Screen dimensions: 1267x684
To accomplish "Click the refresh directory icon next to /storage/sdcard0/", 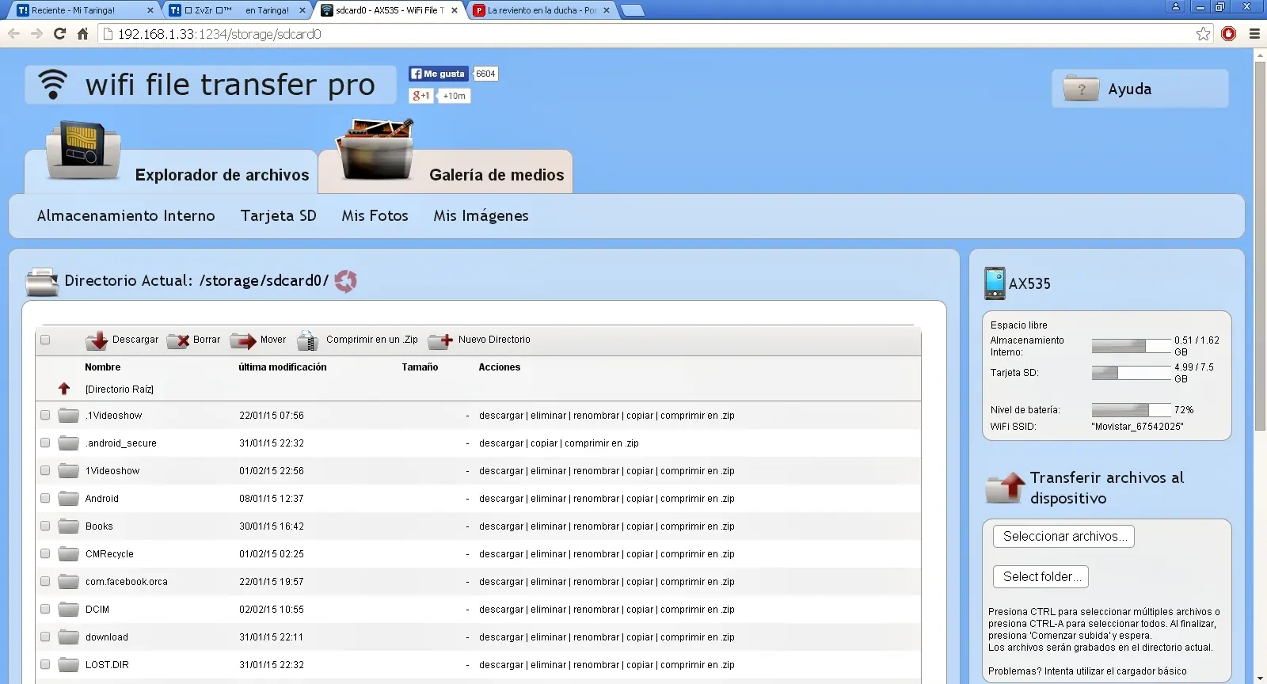I will coord(345,281).
